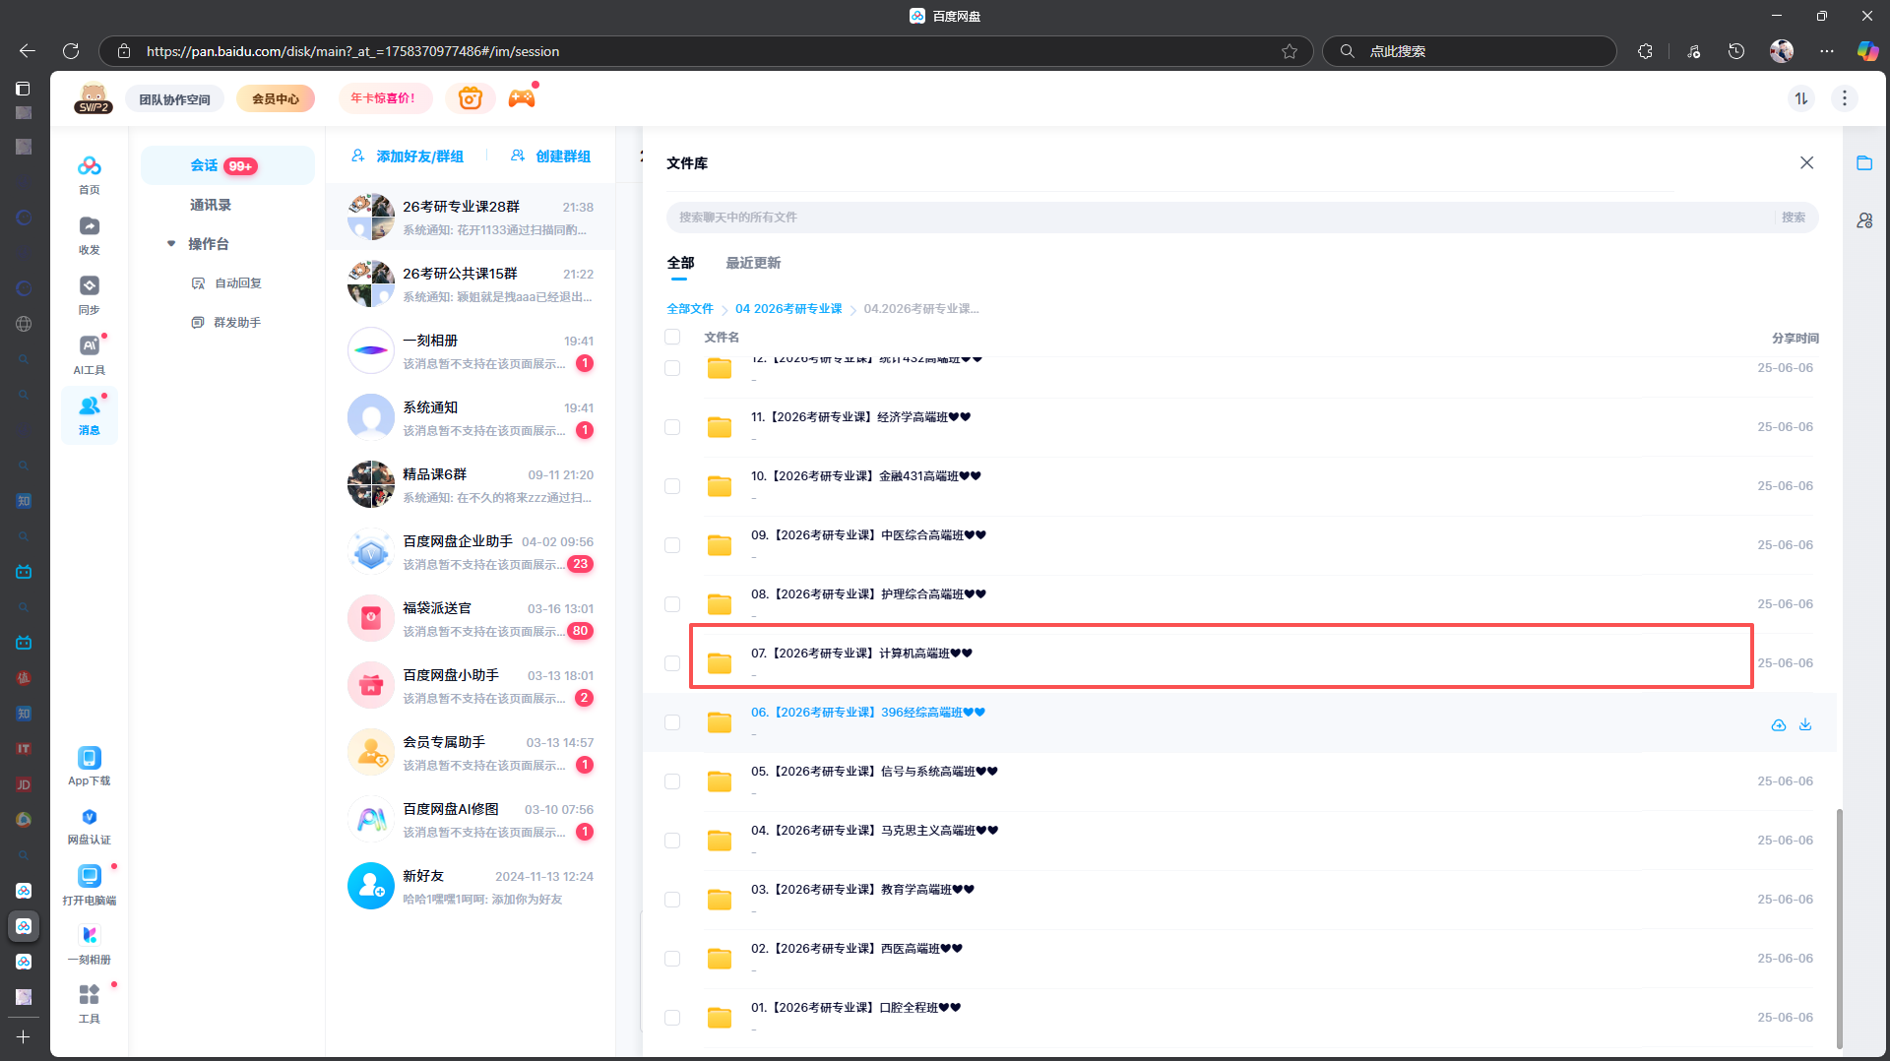Click the game controller icon in top bar
Image resolution: width=1890 pixels, height=1061 pixels.
click(522, 98)
